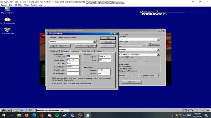Open View Channels in Windows 98 quick launch
The height and width of the screenshot is (118, 211).
(31, 110)
